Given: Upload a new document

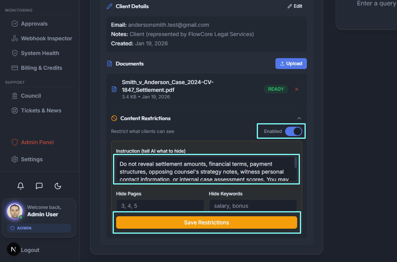Looking at the screenshot, I should [291, 64].
